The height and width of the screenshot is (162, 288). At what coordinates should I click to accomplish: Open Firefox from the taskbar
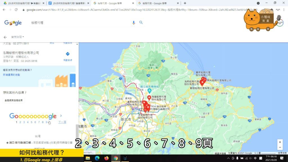pos(106,158)
